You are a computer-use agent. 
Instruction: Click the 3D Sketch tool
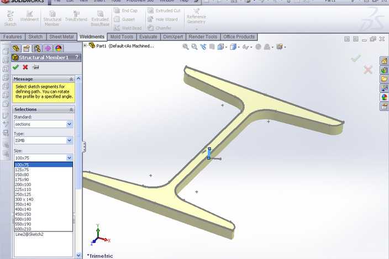pos(10,18)
